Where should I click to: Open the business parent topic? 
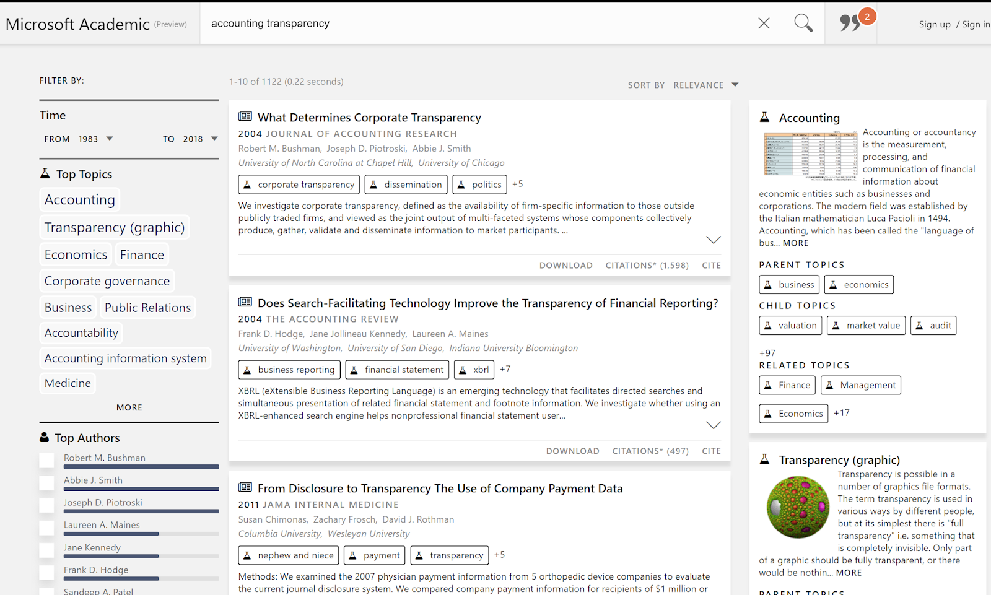point(789,285)
